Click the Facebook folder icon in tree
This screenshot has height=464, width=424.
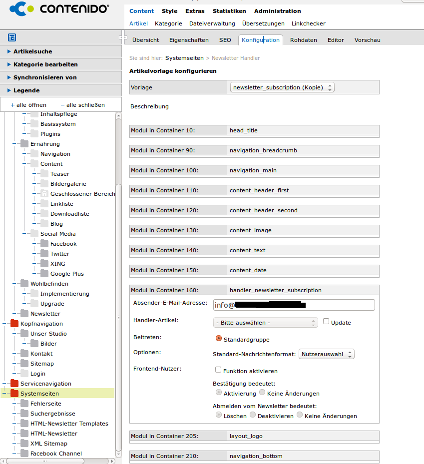tap(44, 244)
